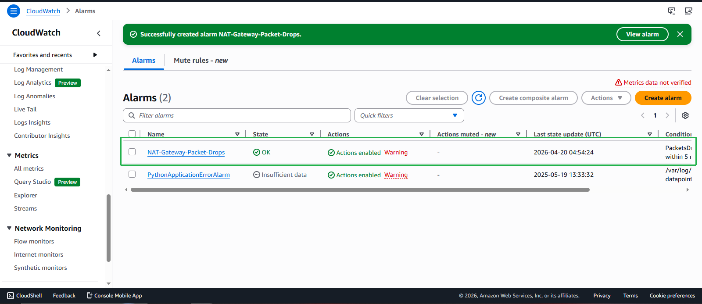Open Flow monitors in sidebar
Screen dimensions: 702x304
click(x=34, y=241)
